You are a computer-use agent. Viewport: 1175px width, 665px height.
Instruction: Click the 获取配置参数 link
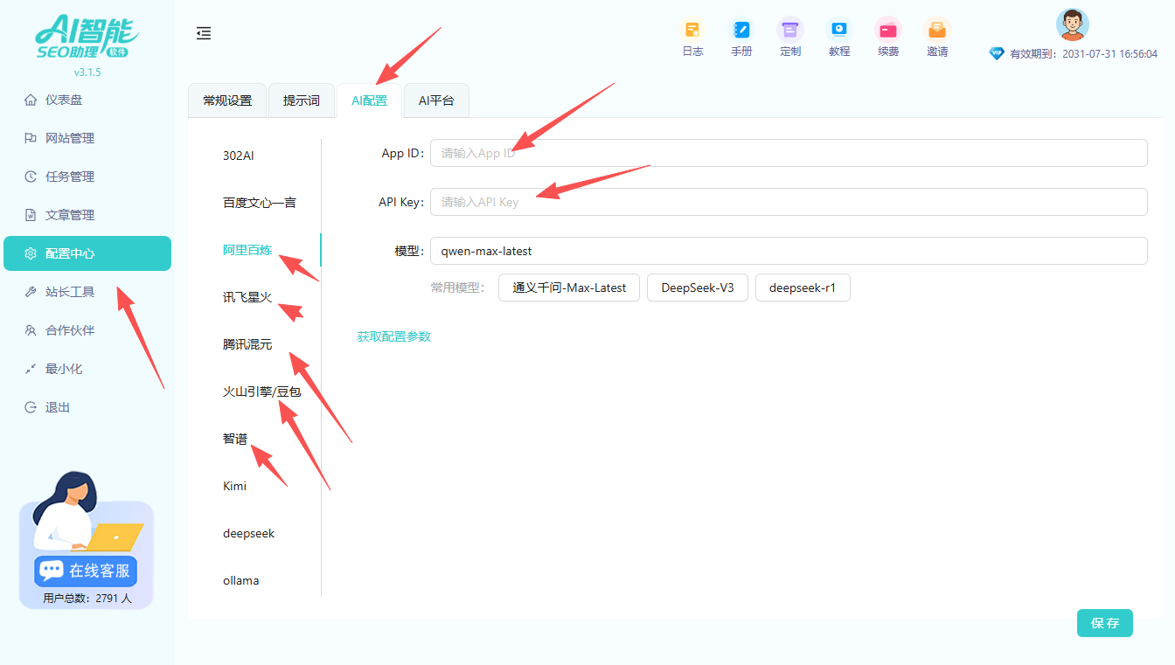click(x=393, y=336)
